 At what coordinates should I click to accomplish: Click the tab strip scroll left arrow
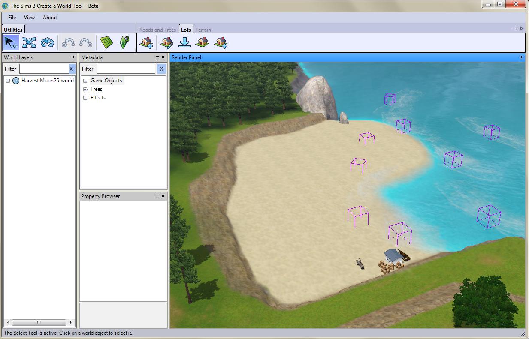click(515, 29)
